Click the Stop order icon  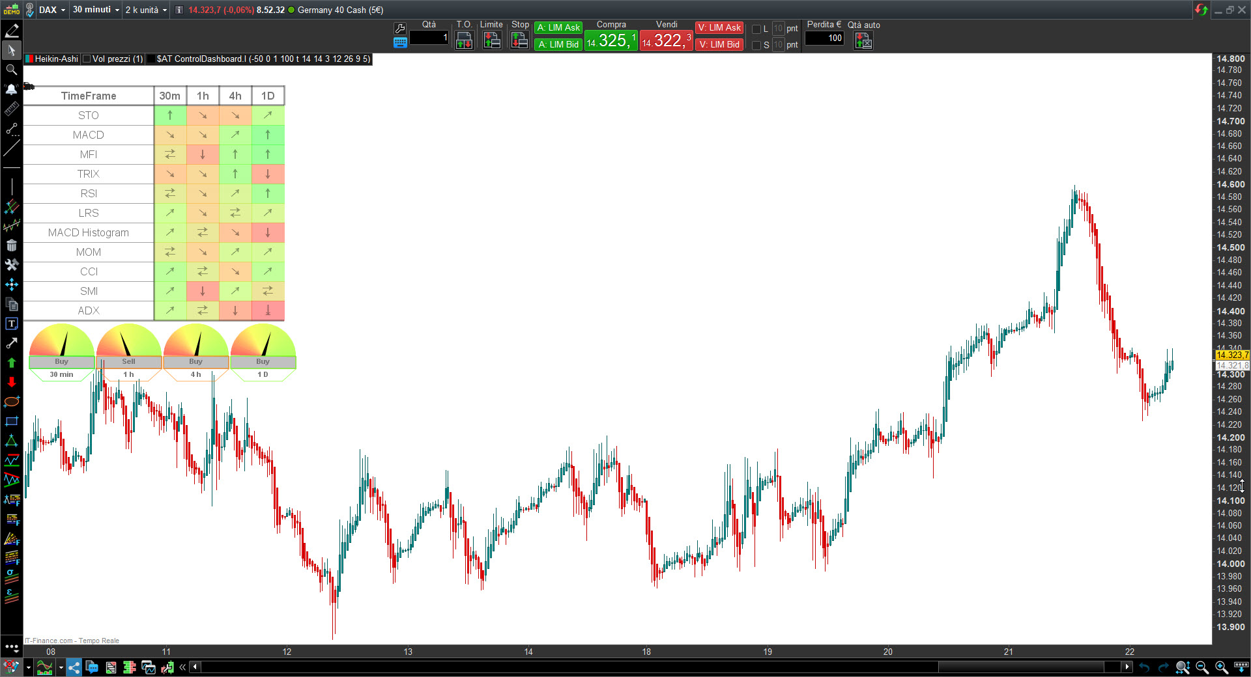(x=519, y=40)
